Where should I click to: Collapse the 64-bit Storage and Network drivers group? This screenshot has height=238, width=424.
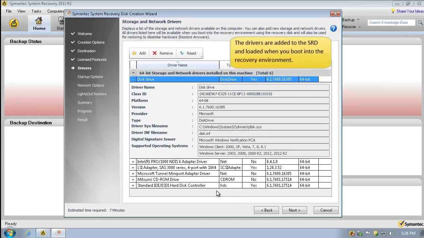click(133, 73)
